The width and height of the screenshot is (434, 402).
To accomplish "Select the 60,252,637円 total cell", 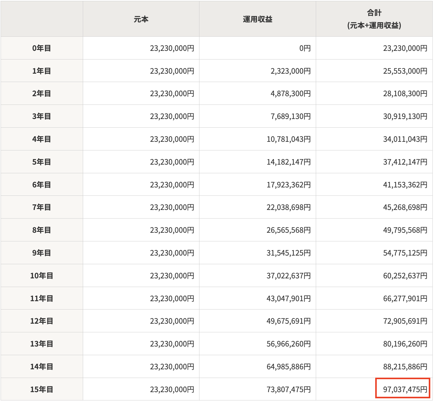I will point(405,276).
